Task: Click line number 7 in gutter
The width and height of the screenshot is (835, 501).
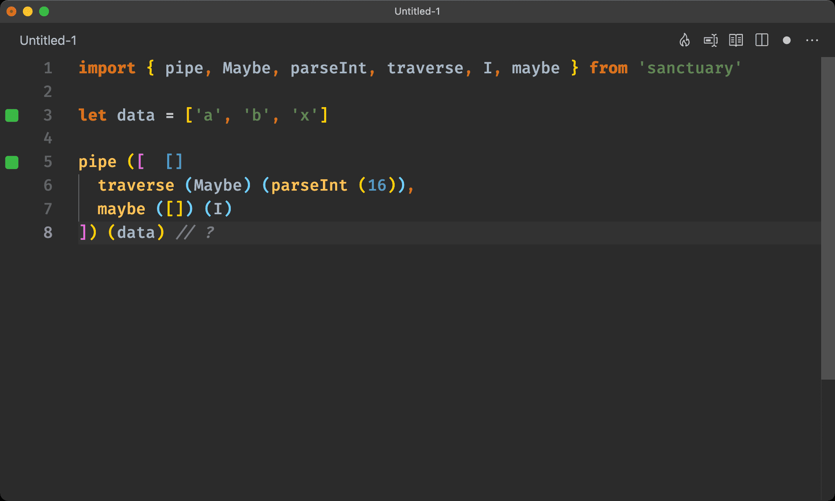Action: [x=48, y=209]
